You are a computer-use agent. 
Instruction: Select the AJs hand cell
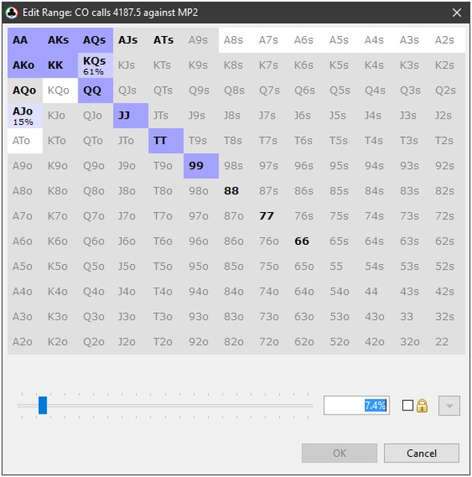point(130,40)
